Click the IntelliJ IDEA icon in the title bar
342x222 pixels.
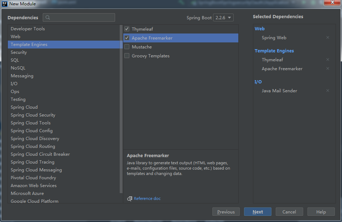[x=4, y=4]
